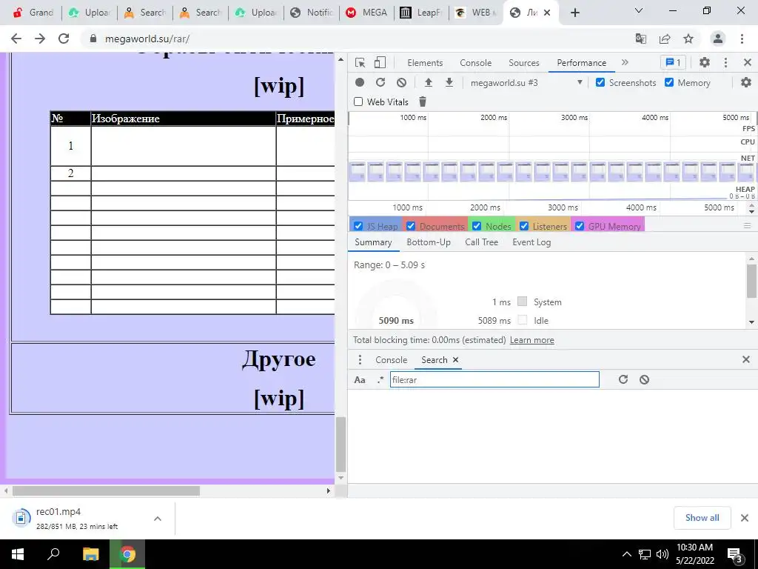
Task: Open the tab search dropdown arrow
Action: point(639,10)
